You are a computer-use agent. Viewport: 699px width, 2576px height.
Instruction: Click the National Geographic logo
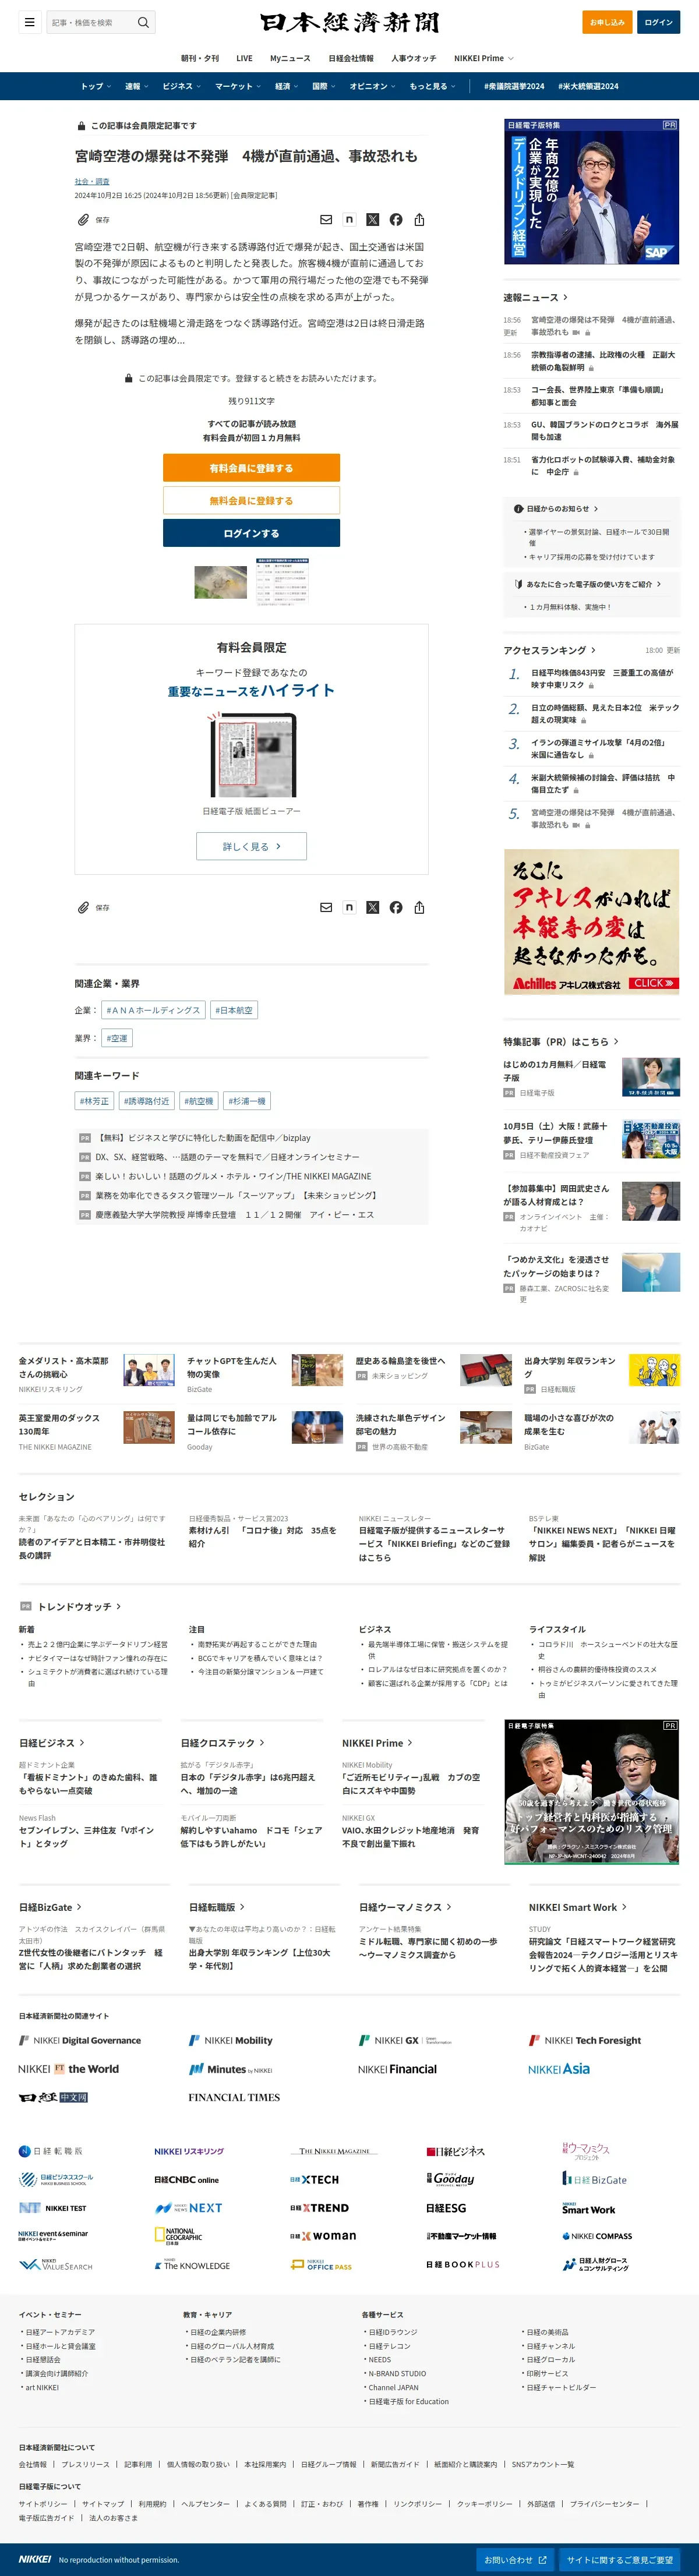point(179,2236)
